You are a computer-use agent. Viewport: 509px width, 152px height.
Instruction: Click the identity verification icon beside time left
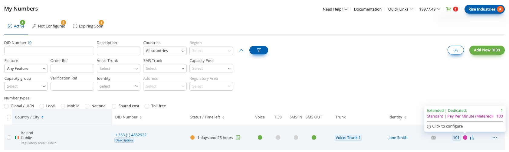pos(238,137)
